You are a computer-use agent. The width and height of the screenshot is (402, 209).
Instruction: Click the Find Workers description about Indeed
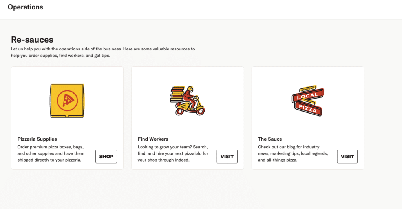coord(173,153)
